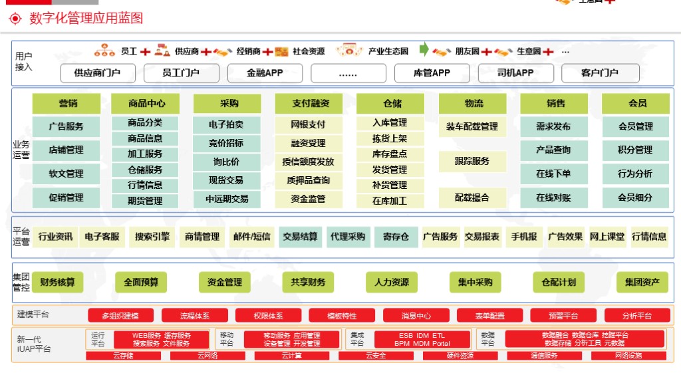The height and width of the screenshot is (383, 681).
Task: Select the 营销 column header
Action: point(67,103)
